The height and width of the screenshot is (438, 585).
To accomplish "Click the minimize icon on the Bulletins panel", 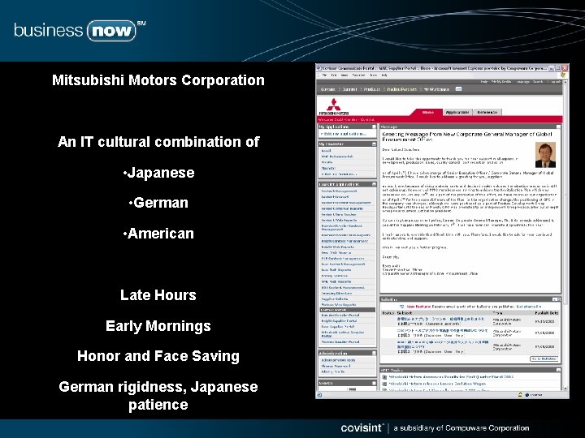I will coord(554,299).
